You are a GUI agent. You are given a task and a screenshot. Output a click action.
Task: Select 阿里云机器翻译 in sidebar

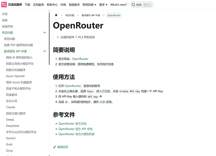(x=16, y=70)
